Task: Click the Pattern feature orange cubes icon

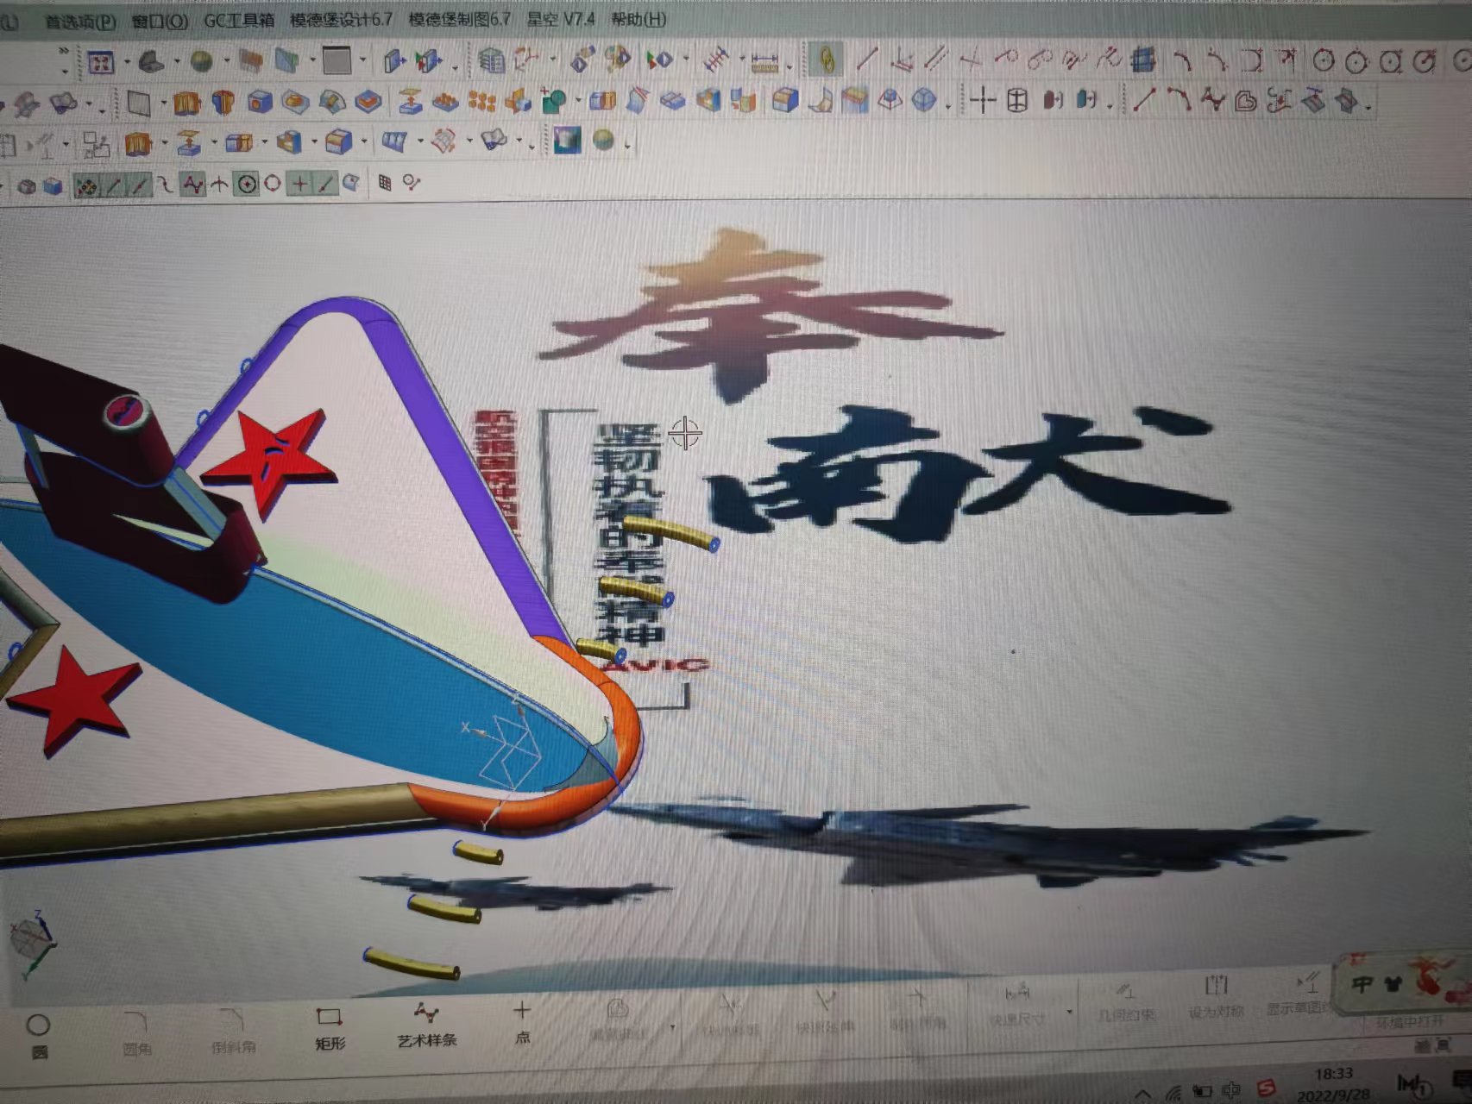Action: pyautogui.click(x=481, y=103)
